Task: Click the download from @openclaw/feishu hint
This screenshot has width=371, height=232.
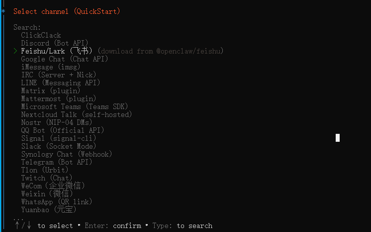Action: 161,51
